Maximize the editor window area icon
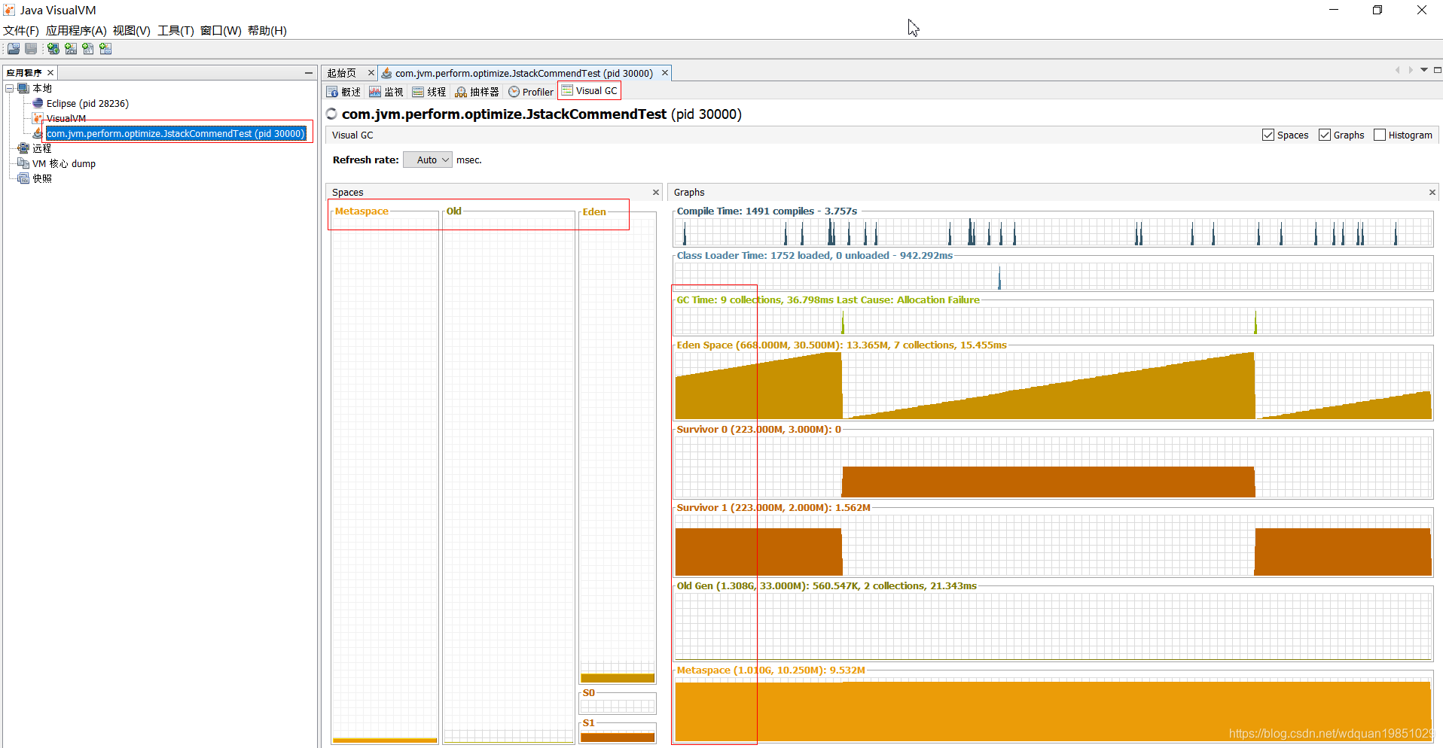 1438,70
